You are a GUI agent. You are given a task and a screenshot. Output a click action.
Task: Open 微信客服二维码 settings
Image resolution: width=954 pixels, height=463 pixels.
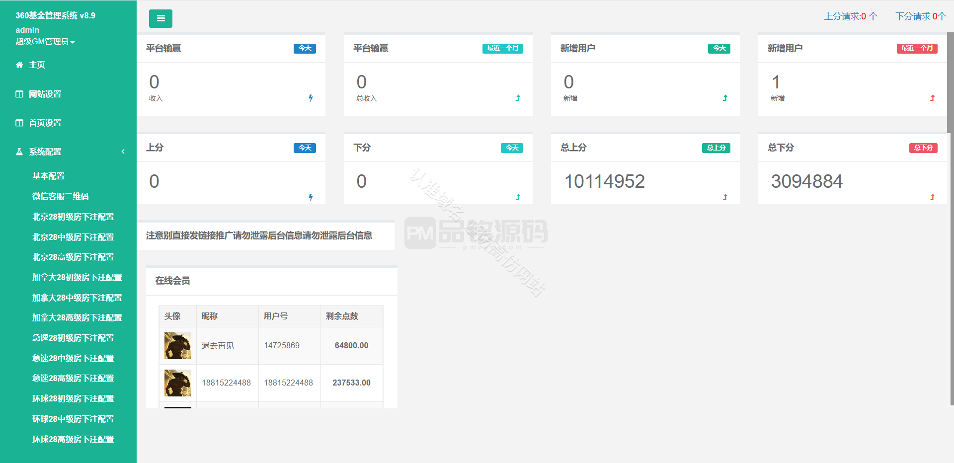tap(61, 196)
